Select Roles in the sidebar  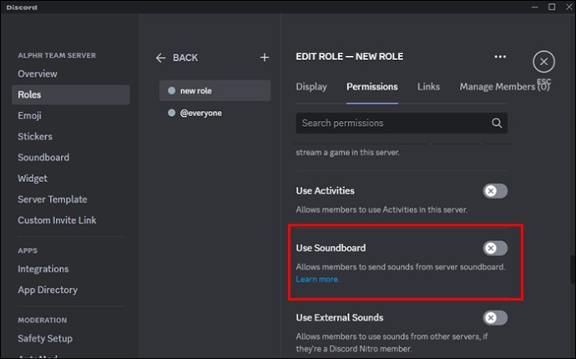point(70,95)
